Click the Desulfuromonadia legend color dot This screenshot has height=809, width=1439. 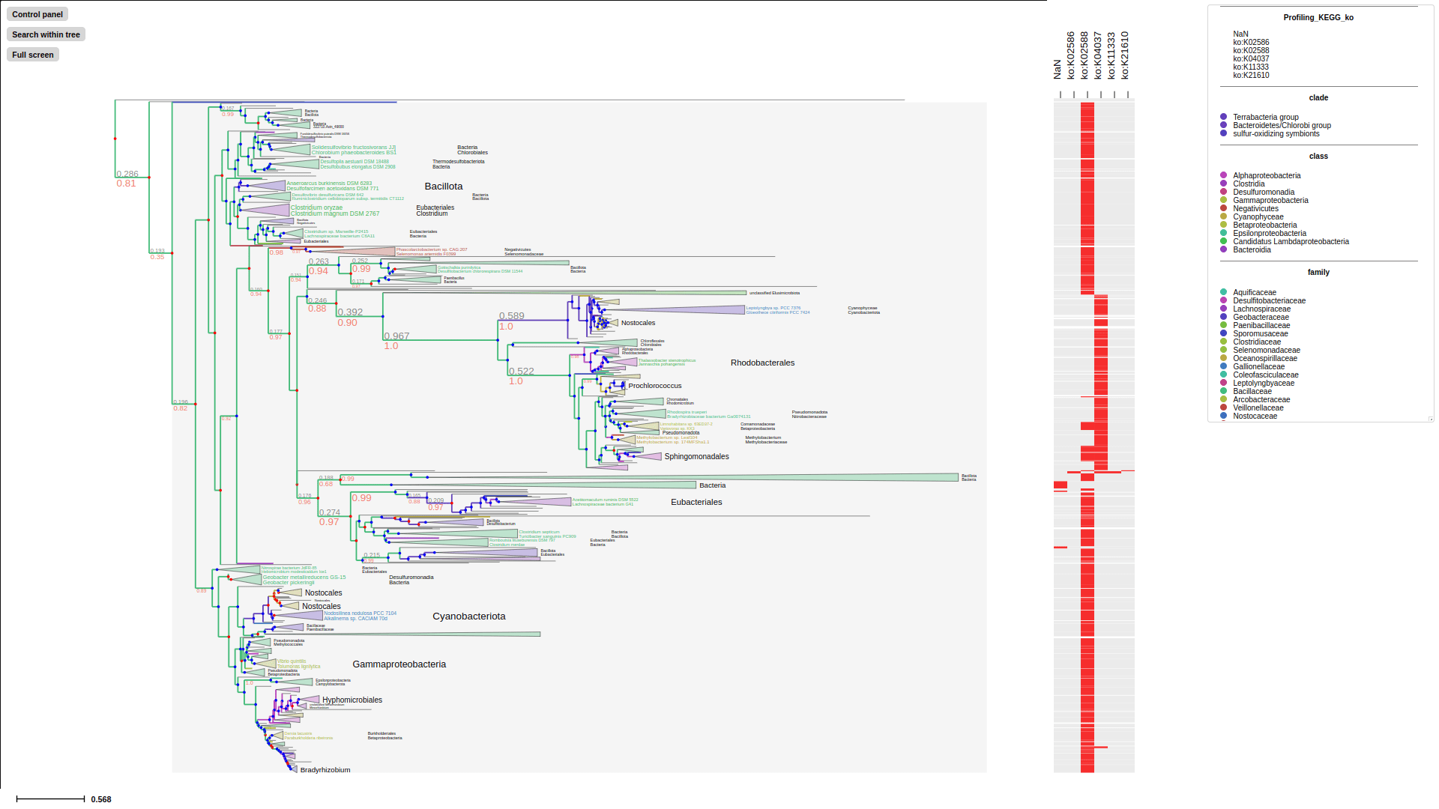tap(1224, 192)
